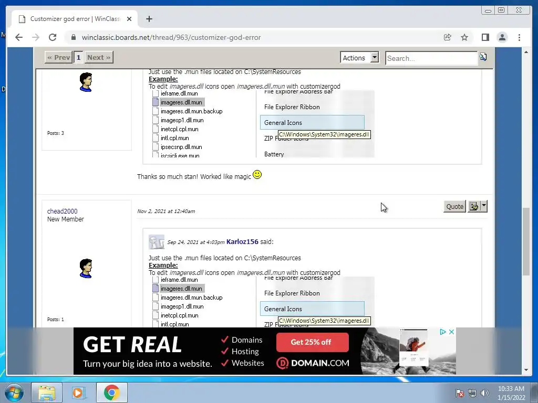Click 'Posts: 1' text

click(x=56, y=320)
